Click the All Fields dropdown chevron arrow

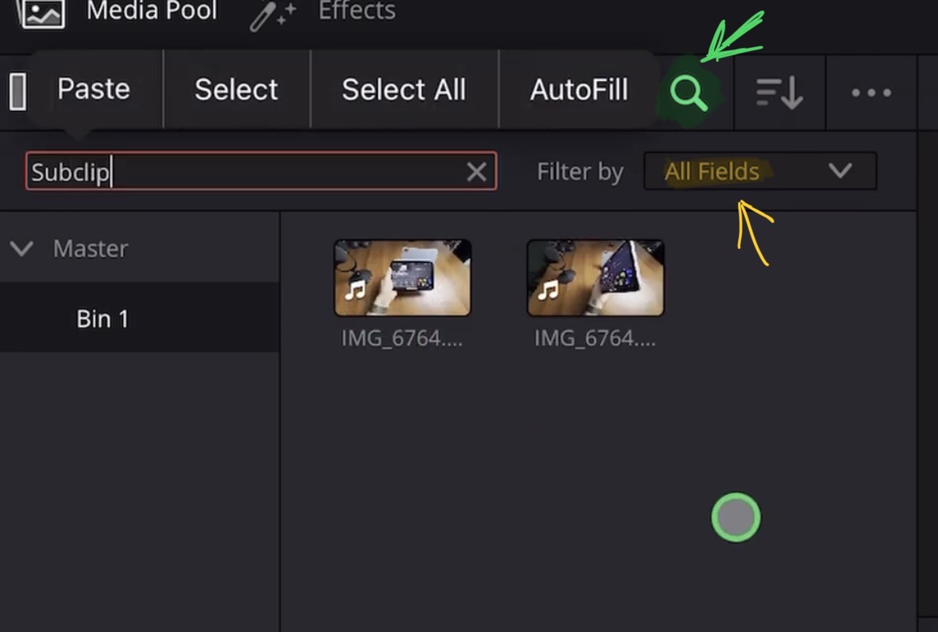[841, 171]
